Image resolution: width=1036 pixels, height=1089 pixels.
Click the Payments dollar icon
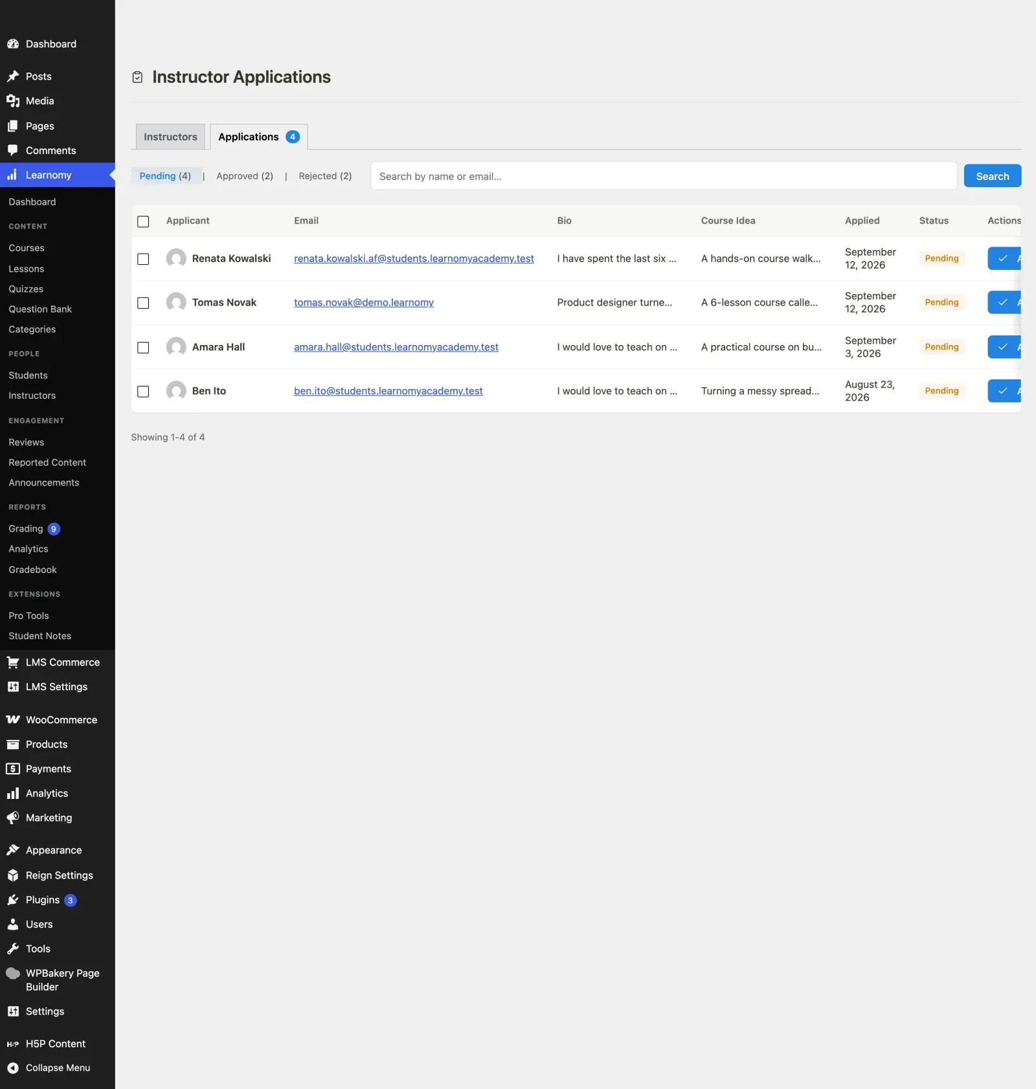click(13, 769)
